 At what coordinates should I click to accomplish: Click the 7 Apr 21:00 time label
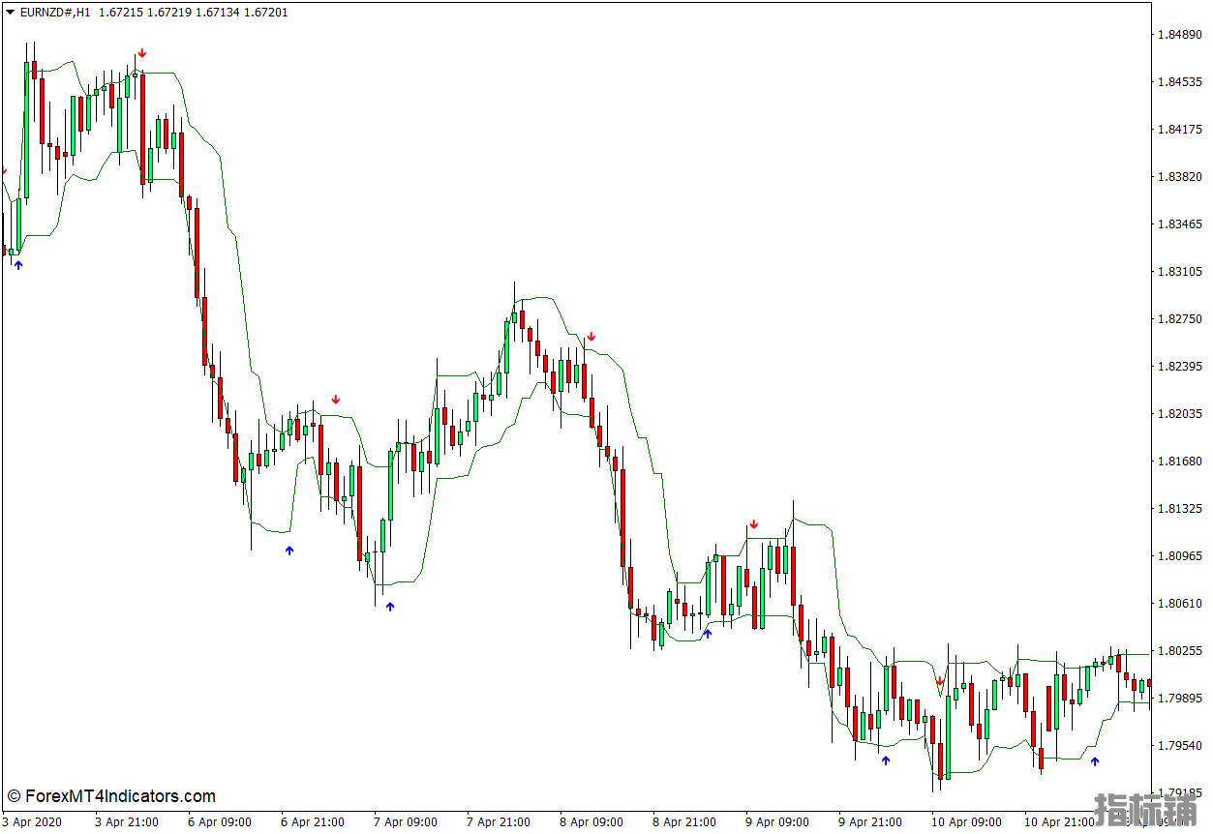click(499, 822)
